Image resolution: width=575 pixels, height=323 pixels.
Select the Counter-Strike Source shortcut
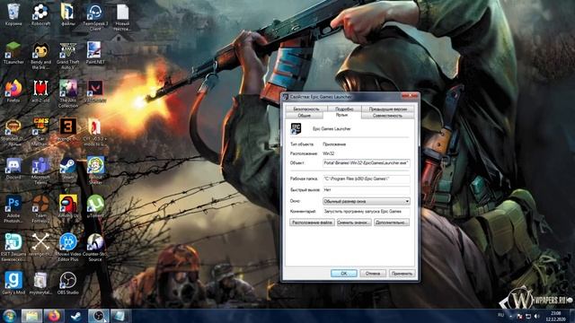coord(95,248)
